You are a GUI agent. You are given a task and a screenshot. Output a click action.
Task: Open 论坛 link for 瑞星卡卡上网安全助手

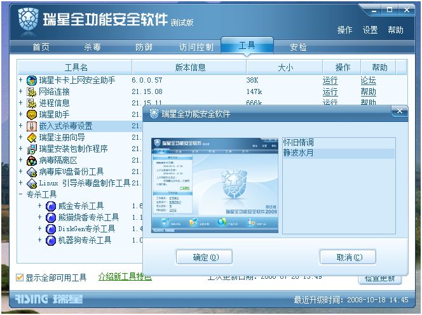pyautogui.click(x=368, y=81)
